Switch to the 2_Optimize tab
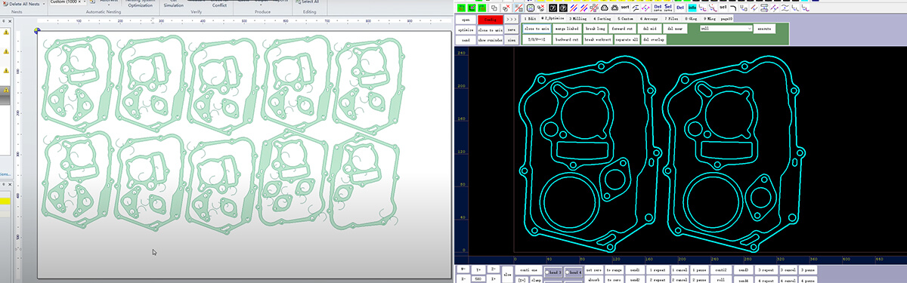 click(553, 18)
